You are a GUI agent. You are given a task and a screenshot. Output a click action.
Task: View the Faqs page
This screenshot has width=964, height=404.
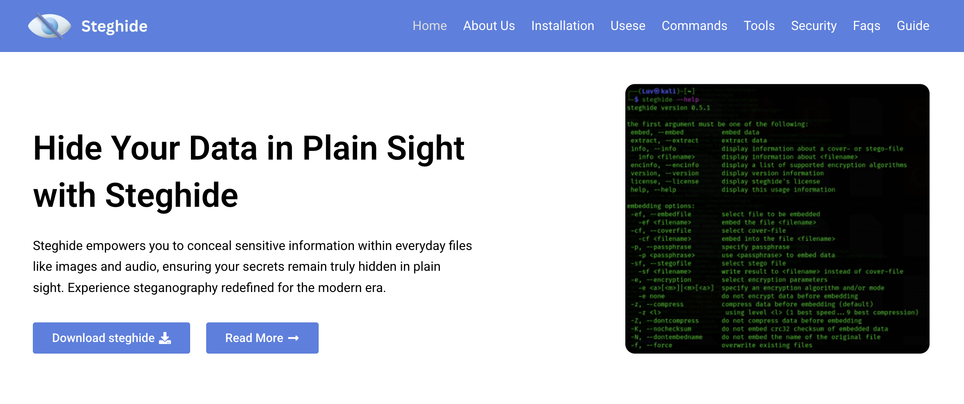[x=866, y=26]
